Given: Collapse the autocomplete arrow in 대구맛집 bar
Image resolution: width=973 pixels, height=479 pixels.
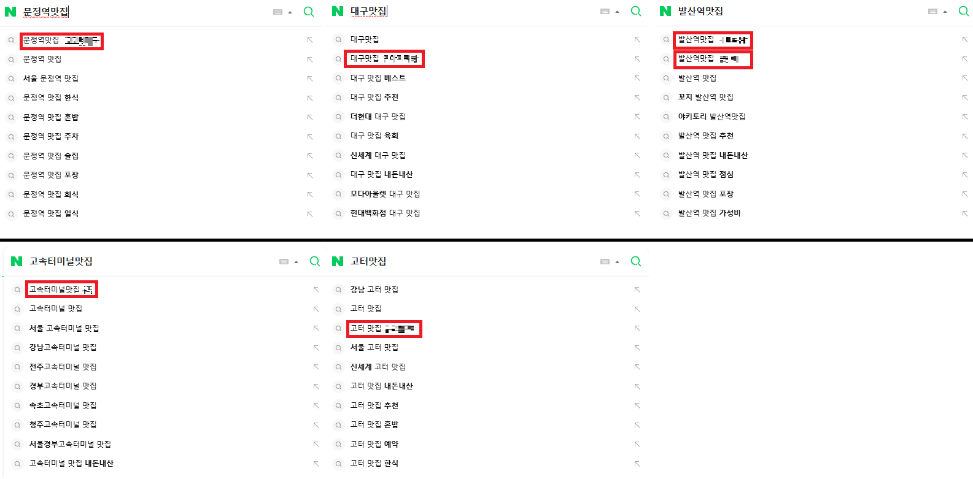Looking at the screenshot, I should point(617,12).
